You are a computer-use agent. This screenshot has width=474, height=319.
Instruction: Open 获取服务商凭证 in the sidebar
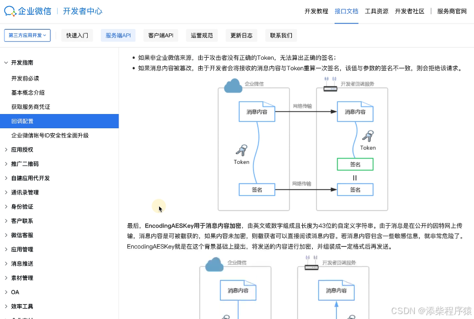point(31,107)
